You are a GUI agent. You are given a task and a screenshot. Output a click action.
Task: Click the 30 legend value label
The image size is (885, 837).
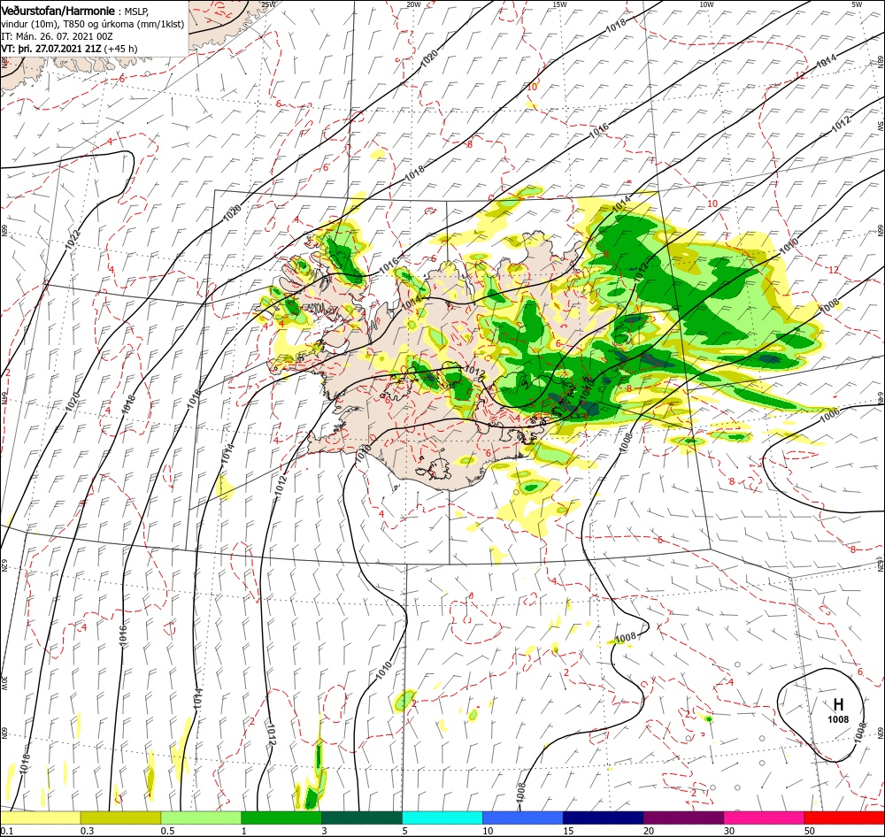click(x=729, y=831)
